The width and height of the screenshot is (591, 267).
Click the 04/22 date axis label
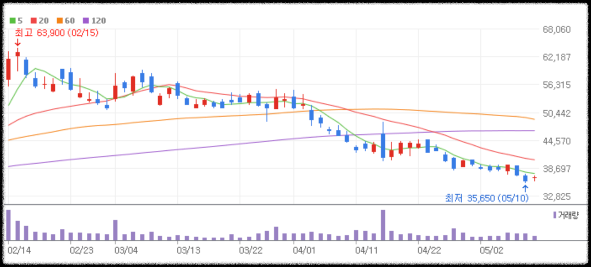(430, 251)
